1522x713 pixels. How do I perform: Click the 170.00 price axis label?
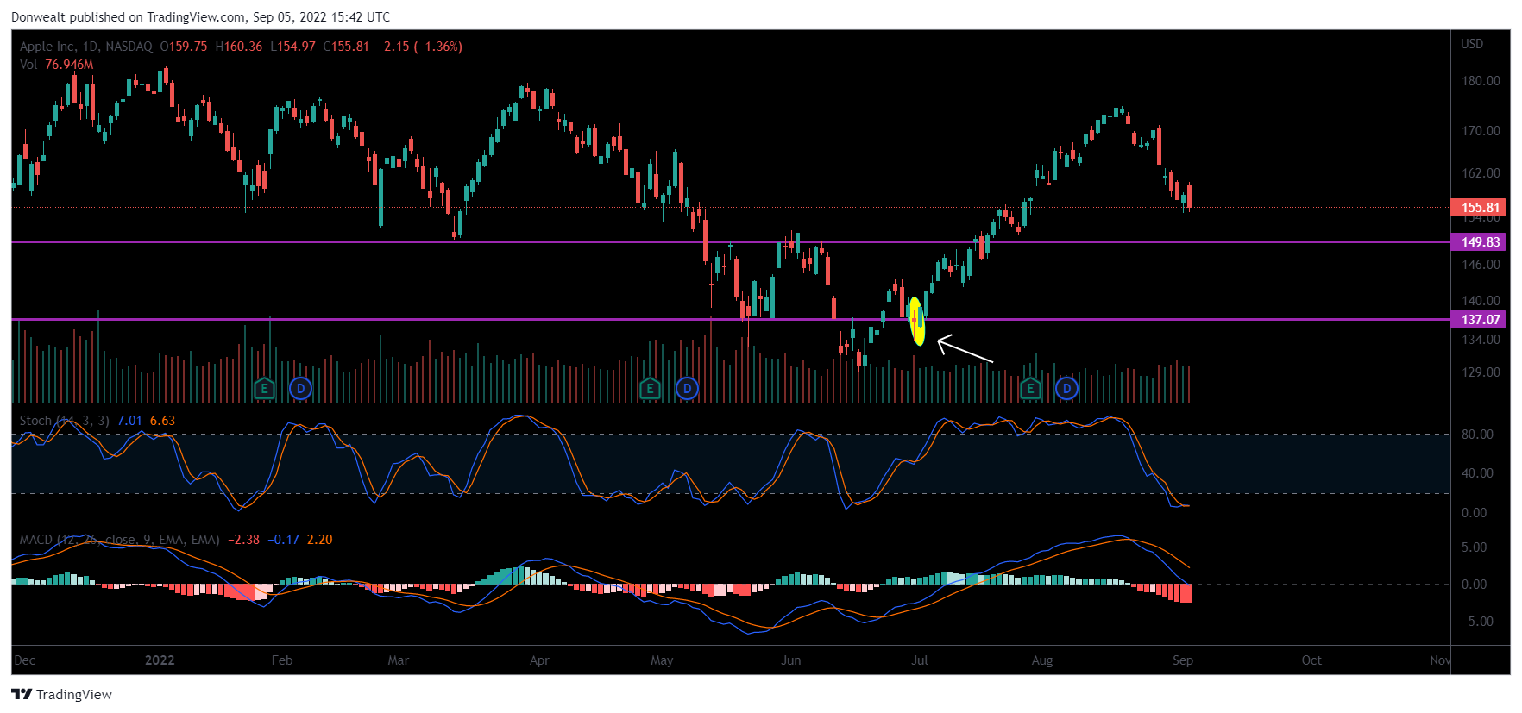1481,131
